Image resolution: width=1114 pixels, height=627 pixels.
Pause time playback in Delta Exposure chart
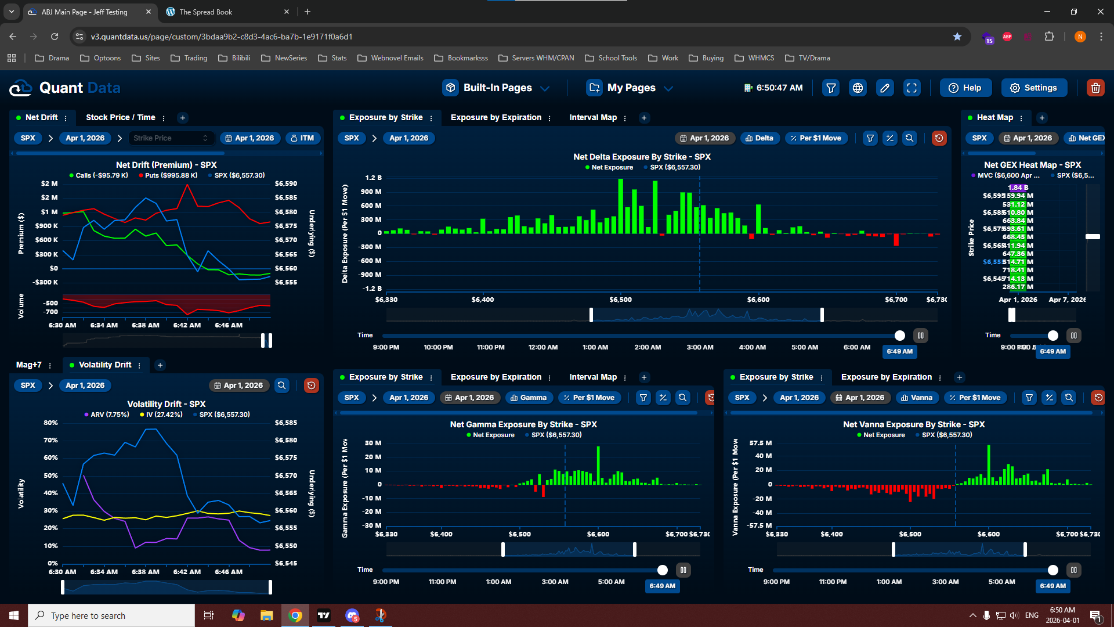[920, 336]
